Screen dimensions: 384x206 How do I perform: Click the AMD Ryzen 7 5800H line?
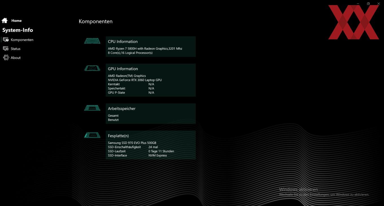[x=145, y=48]
